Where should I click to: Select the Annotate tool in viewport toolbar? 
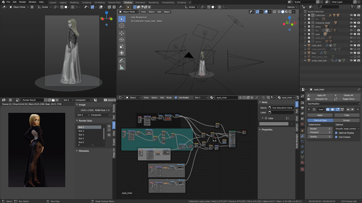click(x=122, y=60)
